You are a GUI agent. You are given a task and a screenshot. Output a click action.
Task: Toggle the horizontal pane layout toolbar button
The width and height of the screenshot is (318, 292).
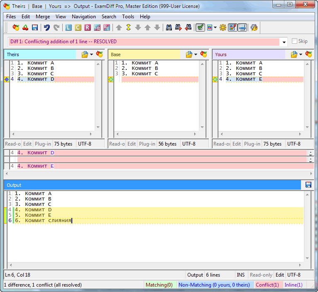click(242, 27)
